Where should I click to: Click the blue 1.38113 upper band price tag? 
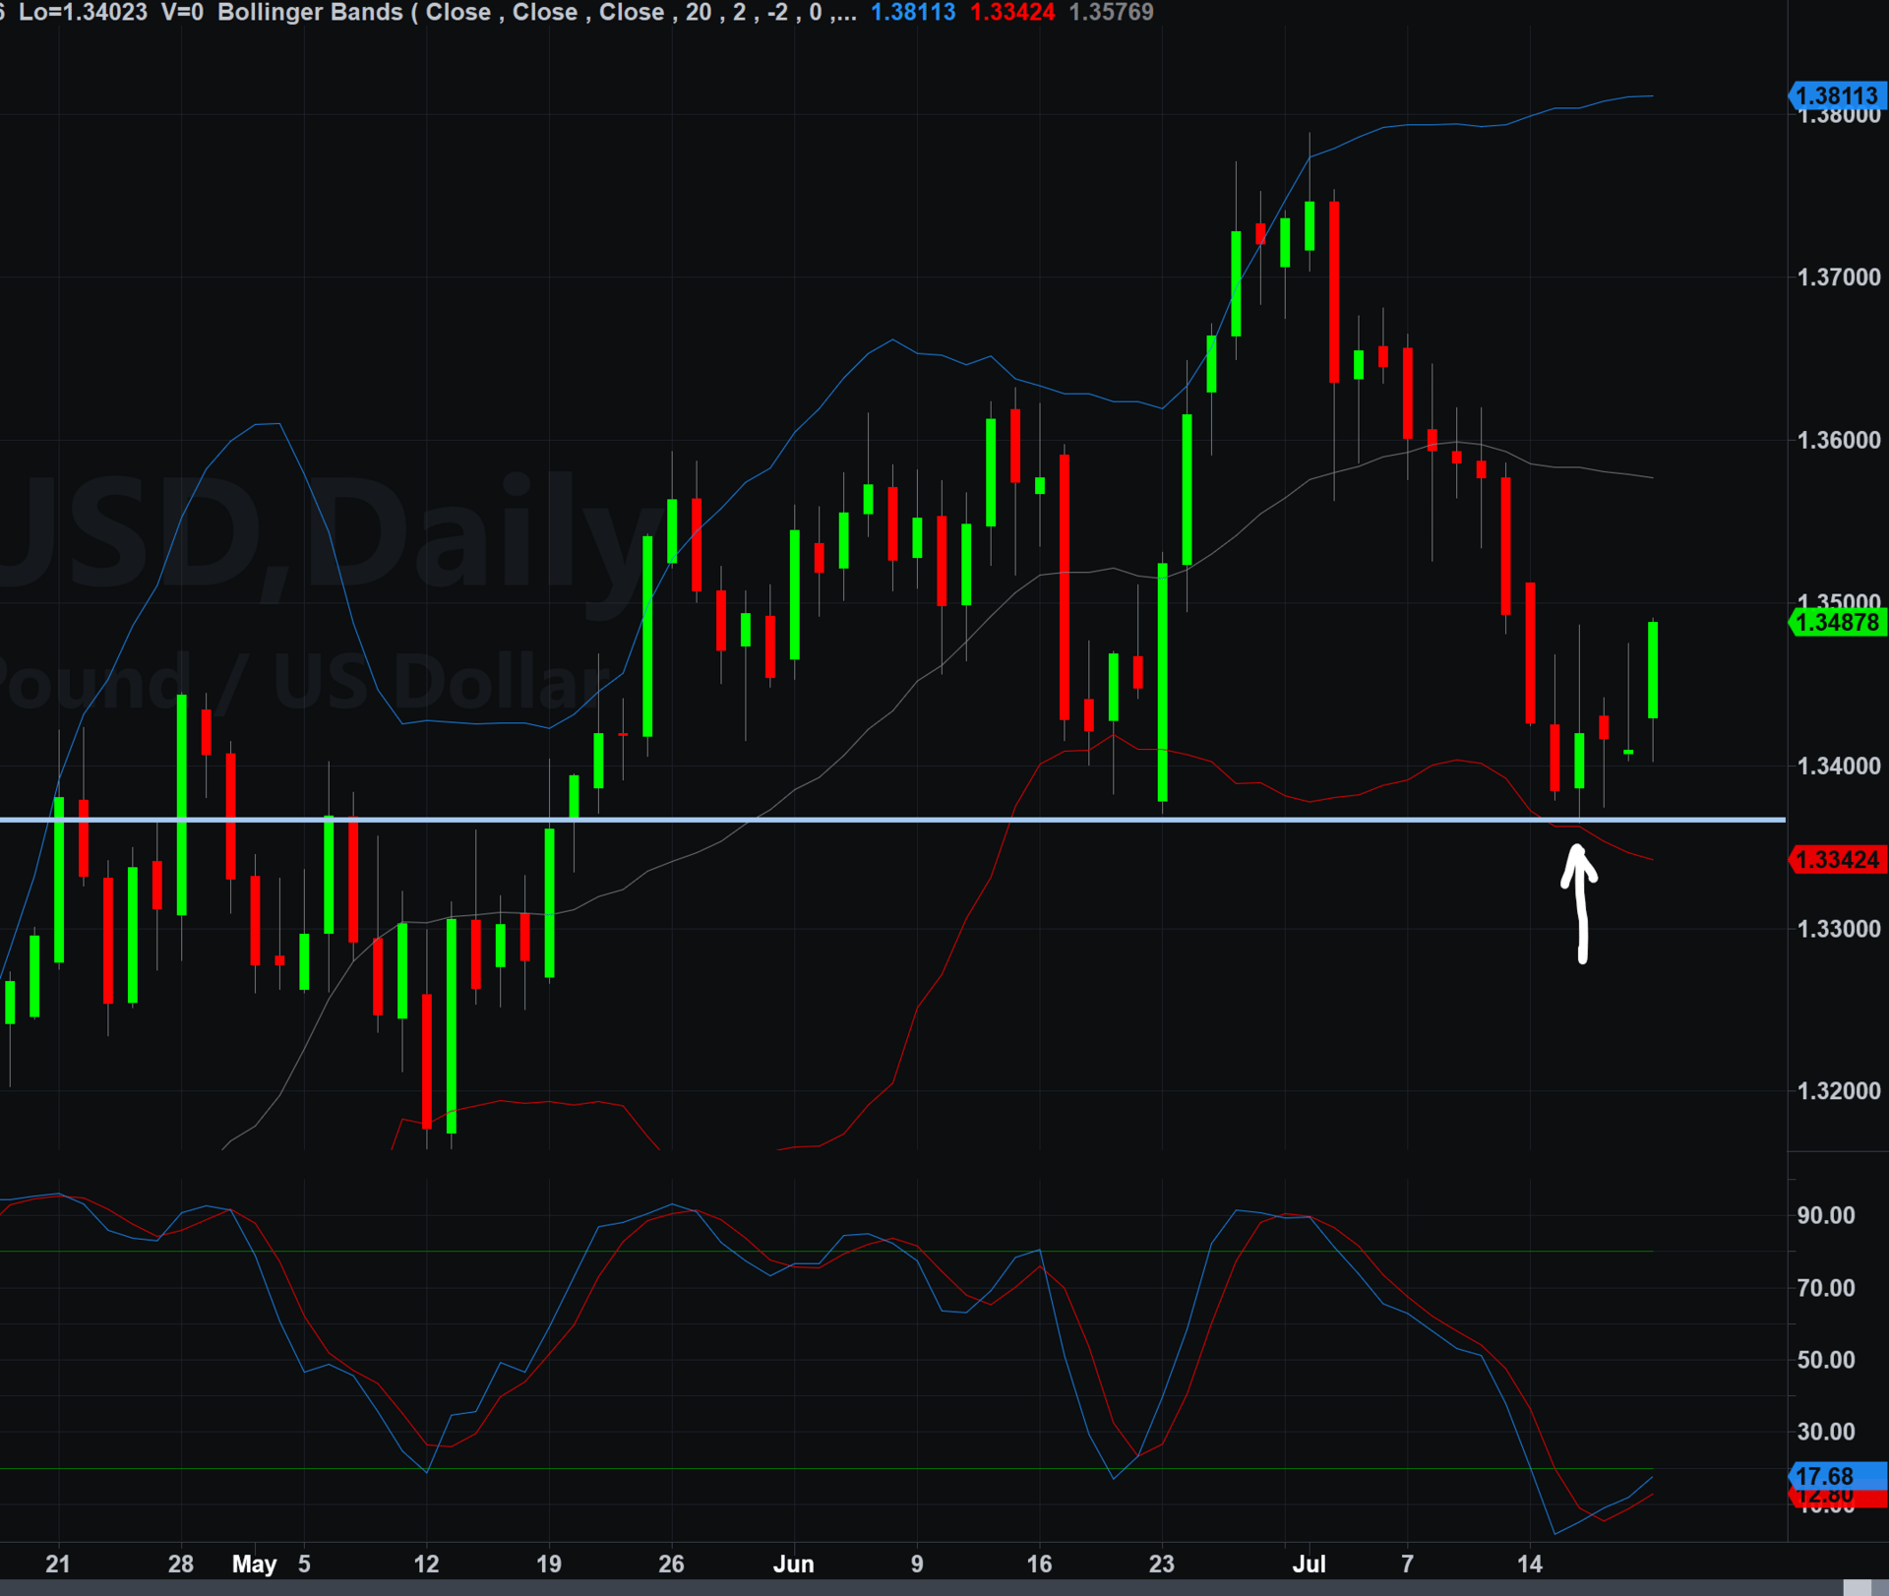(1836, 95)
